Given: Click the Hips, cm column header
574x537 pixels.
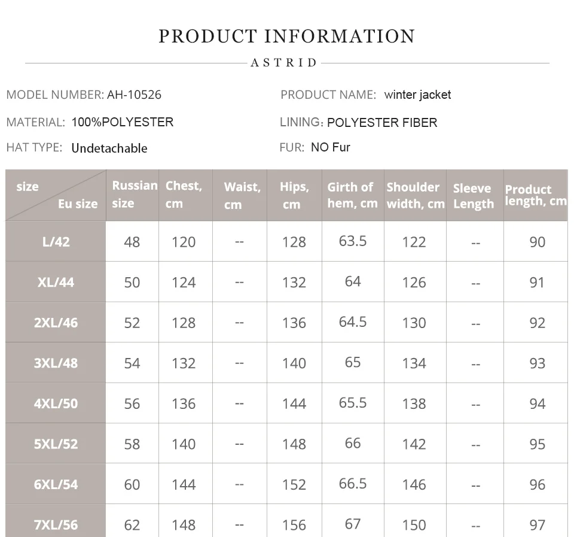Looking at the screenshot, I should point(294,195).
